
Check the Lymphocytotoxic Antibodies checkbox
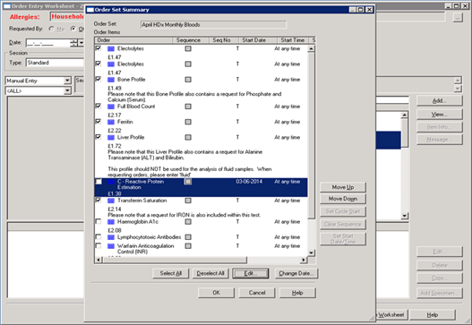click(99, 237)
